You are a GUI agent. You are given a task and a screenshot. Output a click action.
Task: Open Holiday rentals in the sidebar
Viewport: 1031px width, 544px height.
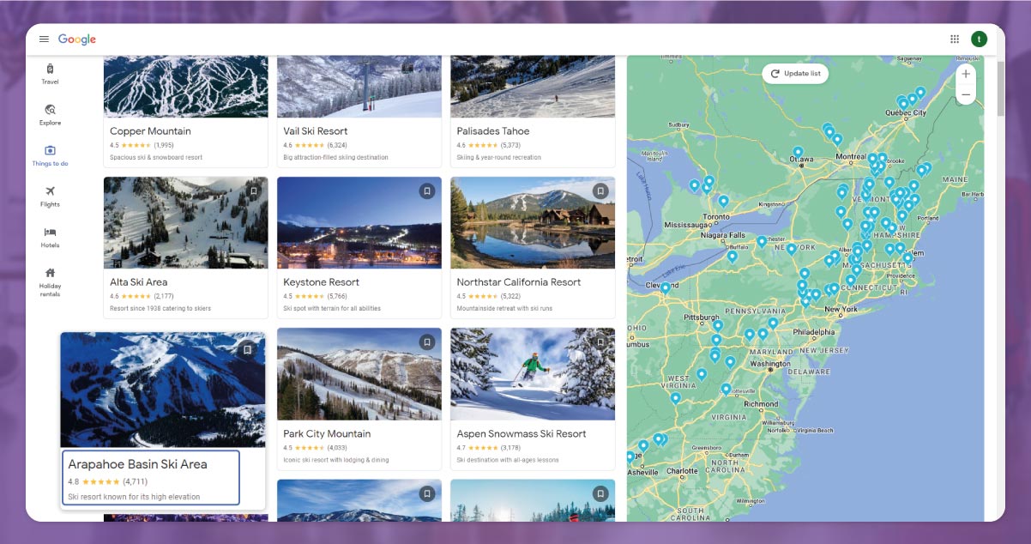pyautogui.click(x=51, y=282)
